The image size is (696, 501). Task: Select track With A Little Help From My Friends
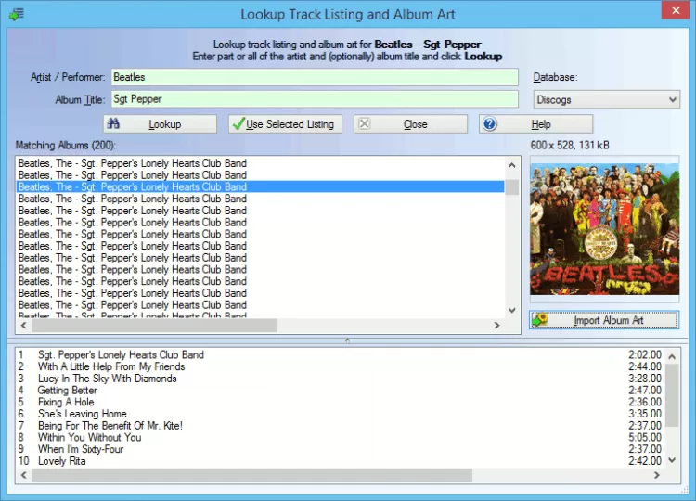341,366
